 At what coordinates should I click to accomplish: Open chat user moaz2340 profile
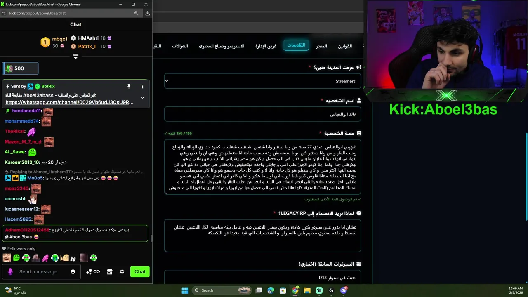(16, 189)
